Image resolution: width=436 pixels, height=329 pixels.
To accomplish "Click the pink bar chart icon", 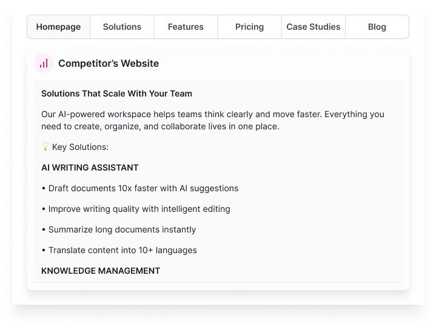I will click(44, 63).
